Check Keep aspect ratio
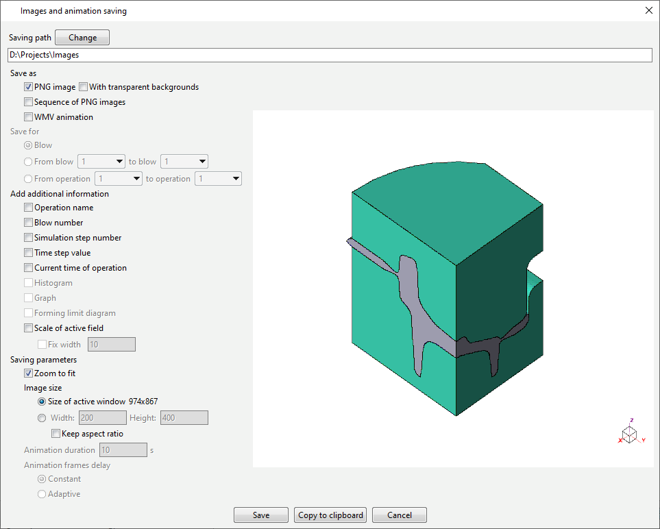Image resolution: width=660 pixels, height=529 pixels. (56, 434)
